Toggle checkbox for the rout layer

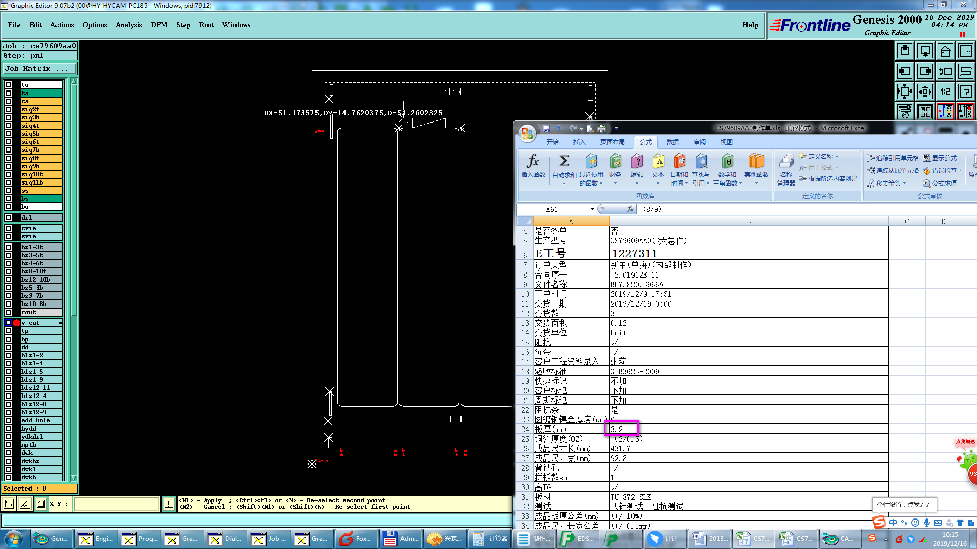8,312
